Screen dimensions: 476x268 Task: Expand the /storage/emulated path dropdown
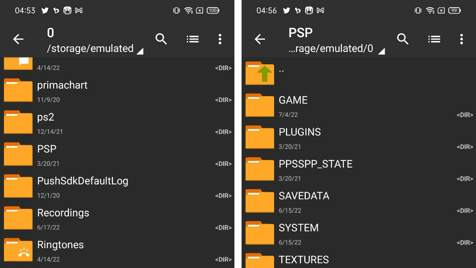click(x=140, y=51)
